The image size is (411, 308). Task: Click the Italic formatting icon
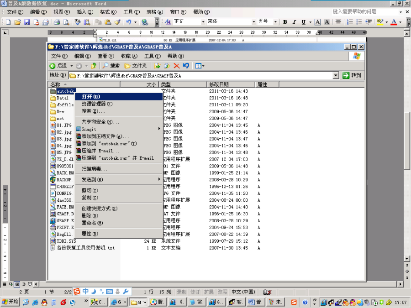pyautogui.click(x=295, y=22)
